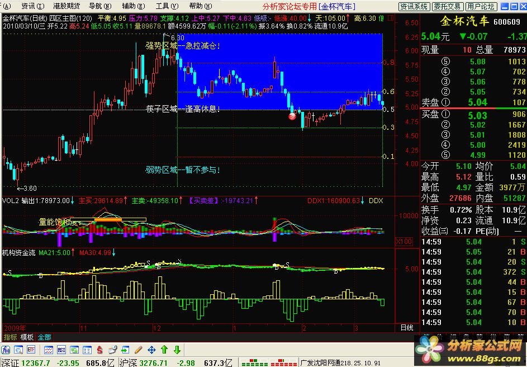Open the 辅助(E) menu
527x367 pixels.
click(x=134, y=6)
